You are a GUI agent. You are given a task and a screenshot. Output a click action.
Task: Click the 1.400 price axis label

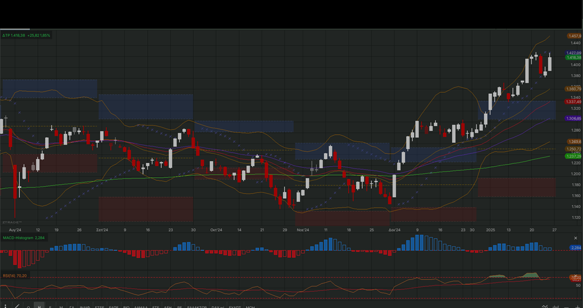tap(575, 65)
